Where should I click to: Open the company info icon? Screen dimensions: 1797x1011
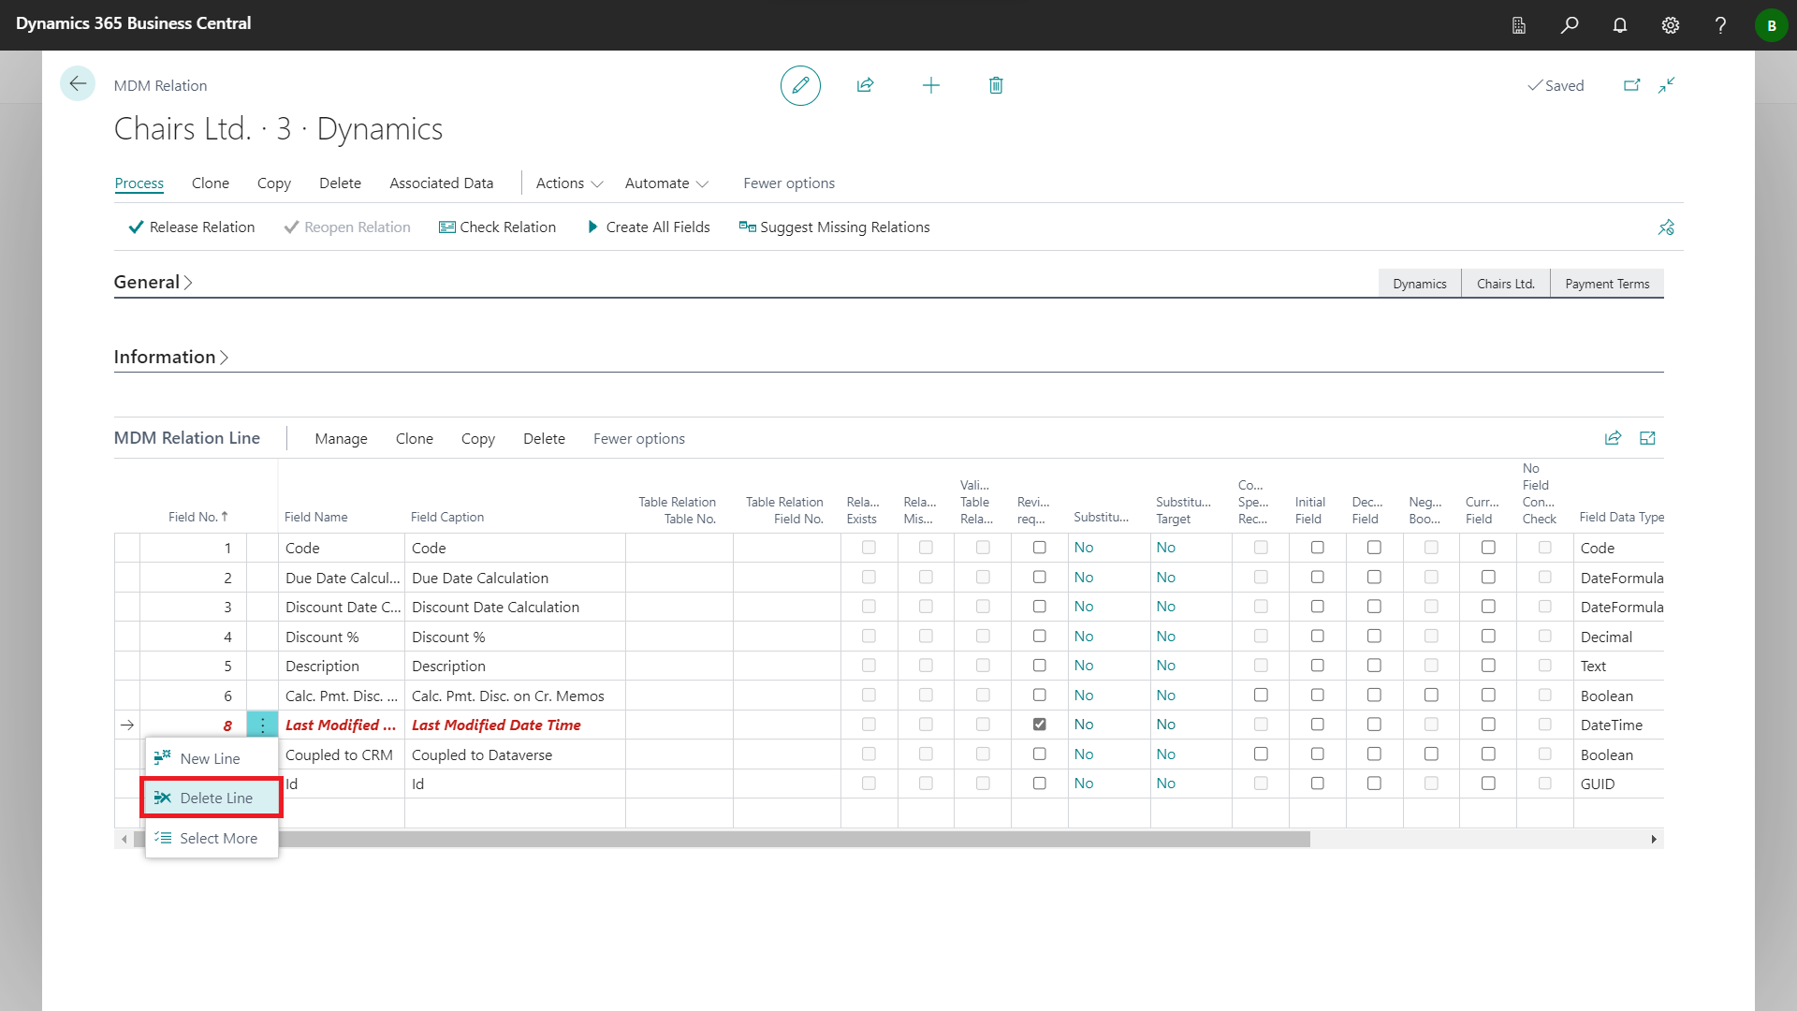click(x=1519, y=25)
